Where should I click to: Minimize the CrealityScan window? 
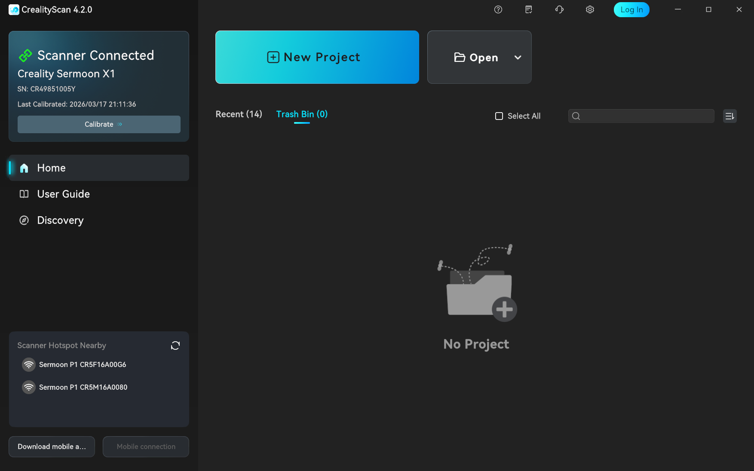click(x=678, y=9)
